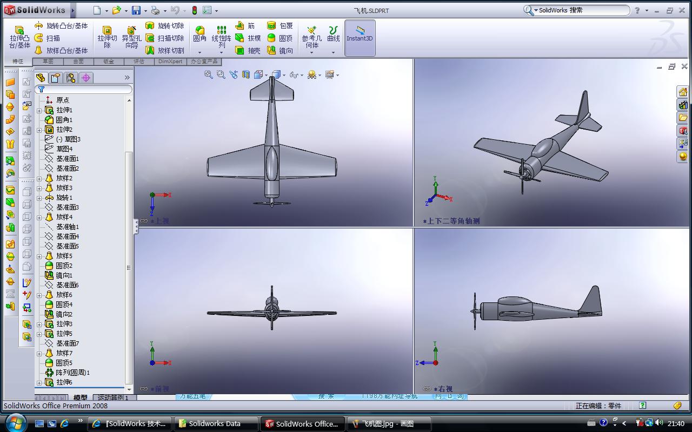
Task: Click the 线性阵列 linear pattern tool
Action: pos(221,37)
